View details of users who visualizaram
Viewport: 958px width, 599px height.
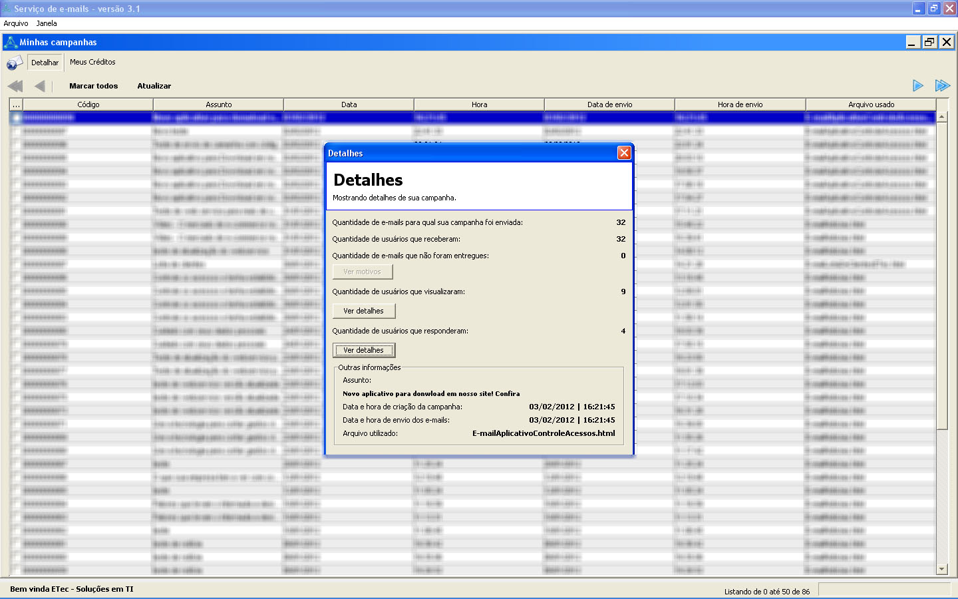[x=363, y=311]
